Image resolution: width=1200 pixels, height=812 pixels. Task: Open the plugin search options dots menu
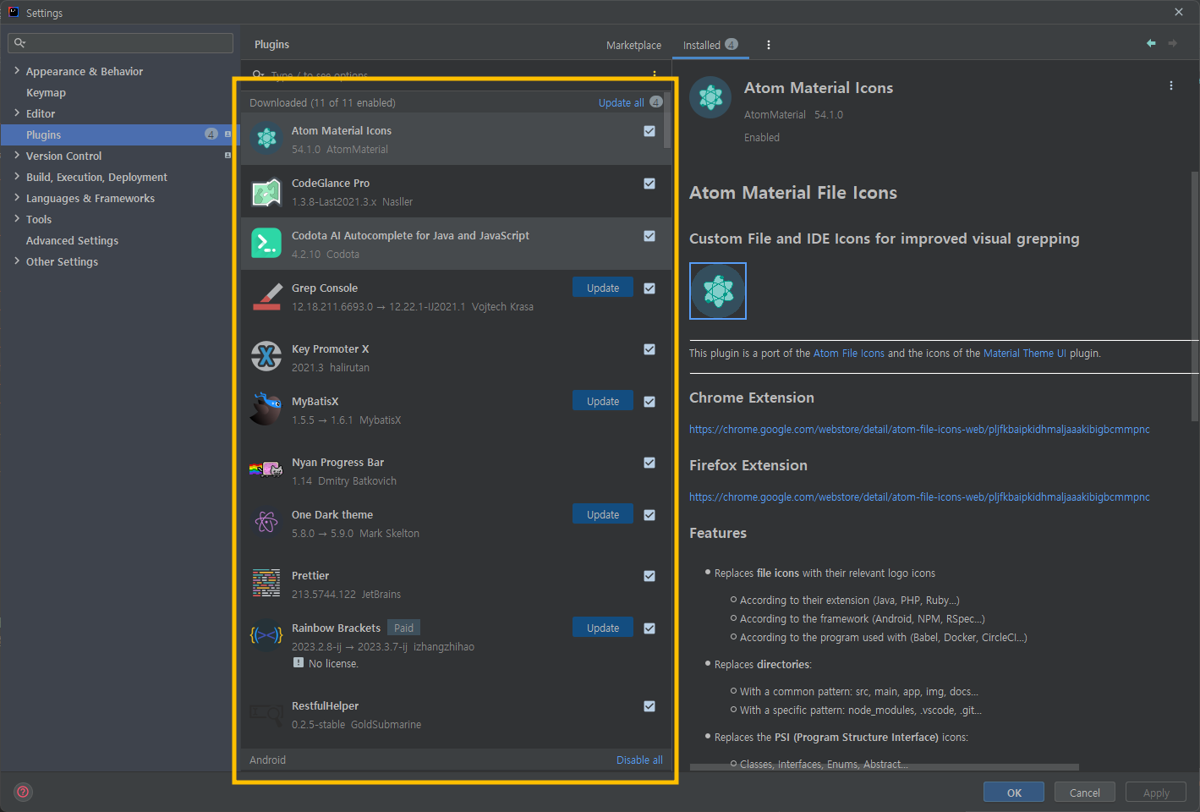tap(655, 74)
